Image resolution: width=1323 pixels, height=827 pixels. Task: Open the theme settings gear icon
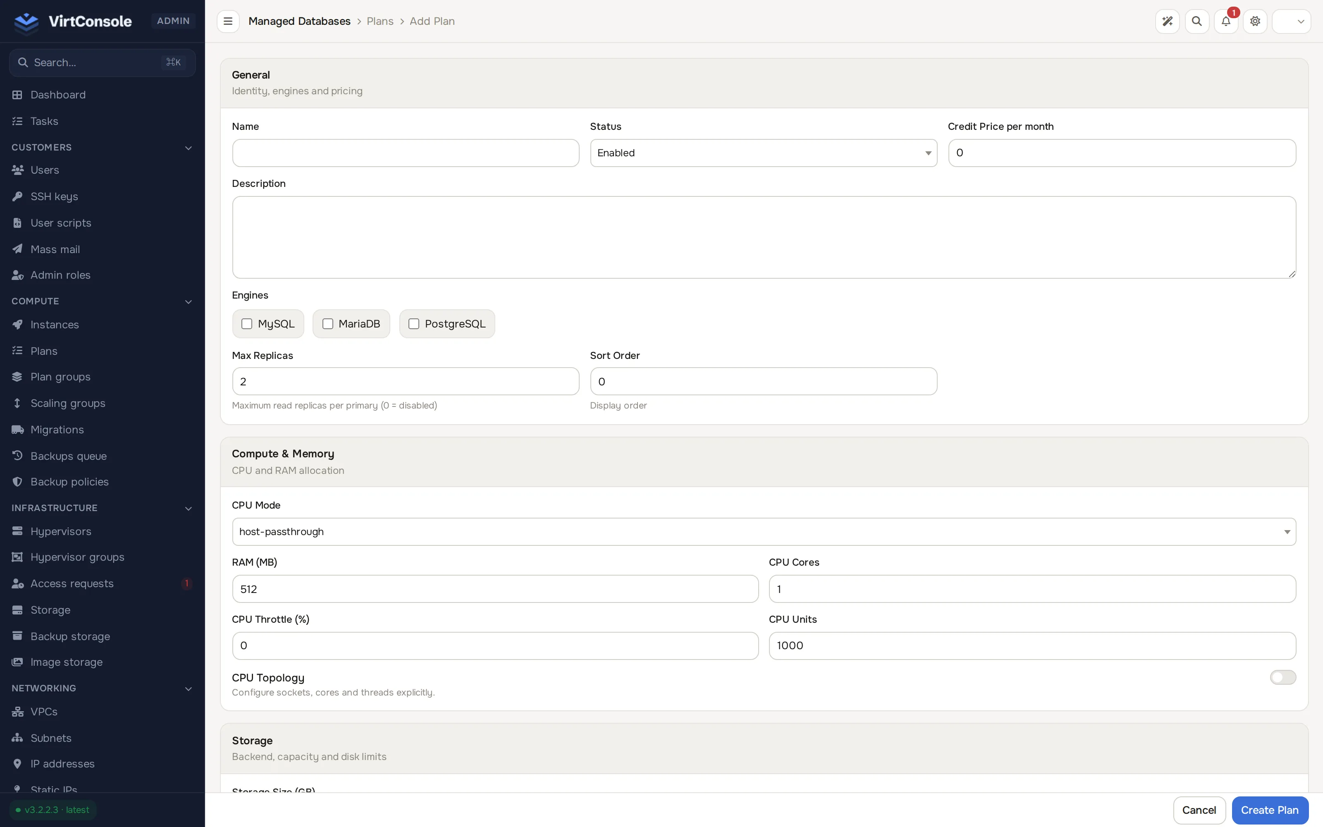pos(1255,22)
